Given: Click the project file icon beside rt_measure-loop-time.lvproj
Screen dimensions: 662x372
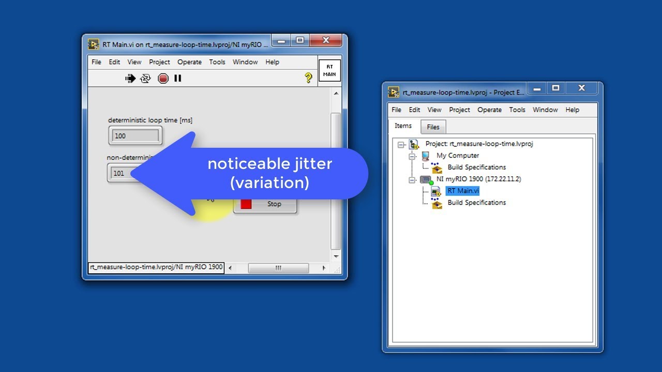Looking at the screenshot, I should (x=414, y=144).
